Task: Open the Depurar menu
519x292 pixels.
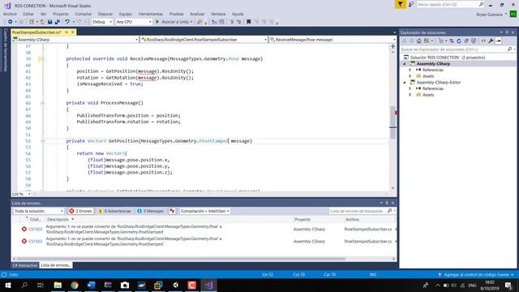Action: (105, 14)
